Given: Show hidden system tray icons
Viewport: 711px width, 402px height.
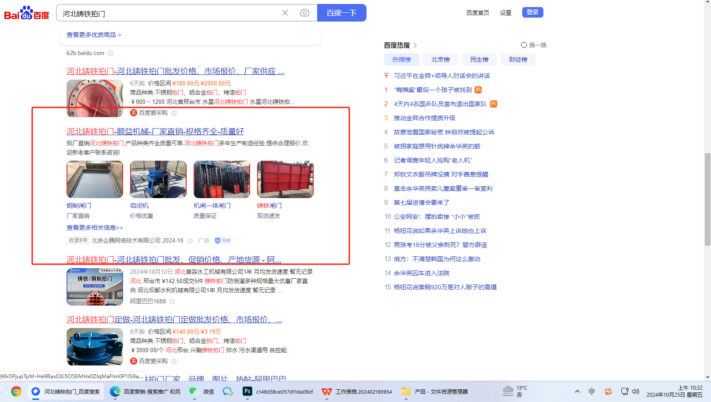Looking at the screenshot, I should point(577,391).
